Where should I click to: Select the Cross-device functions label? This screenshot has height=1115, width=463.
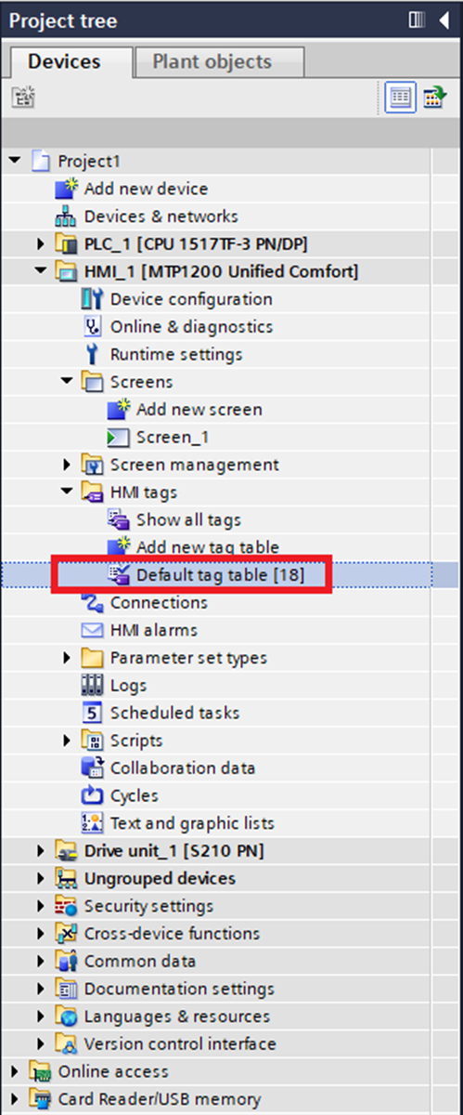coord(172,934)
